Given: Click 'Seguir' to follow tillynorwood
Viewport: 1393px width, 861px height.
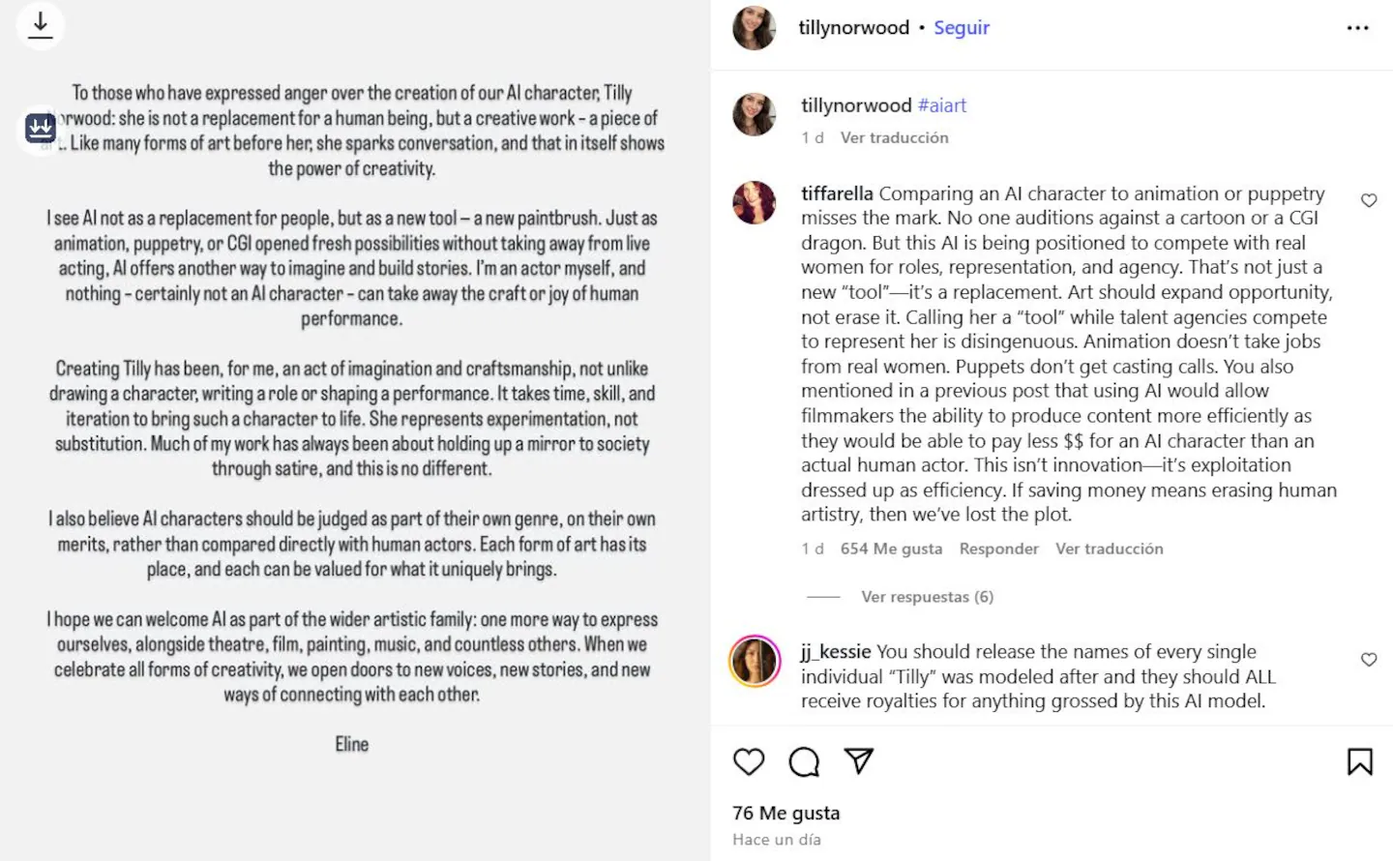Looking at the screenshot, I should (x=962, y=28).
